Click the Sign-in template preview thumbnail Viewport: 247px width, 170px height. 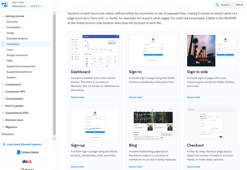153,51
